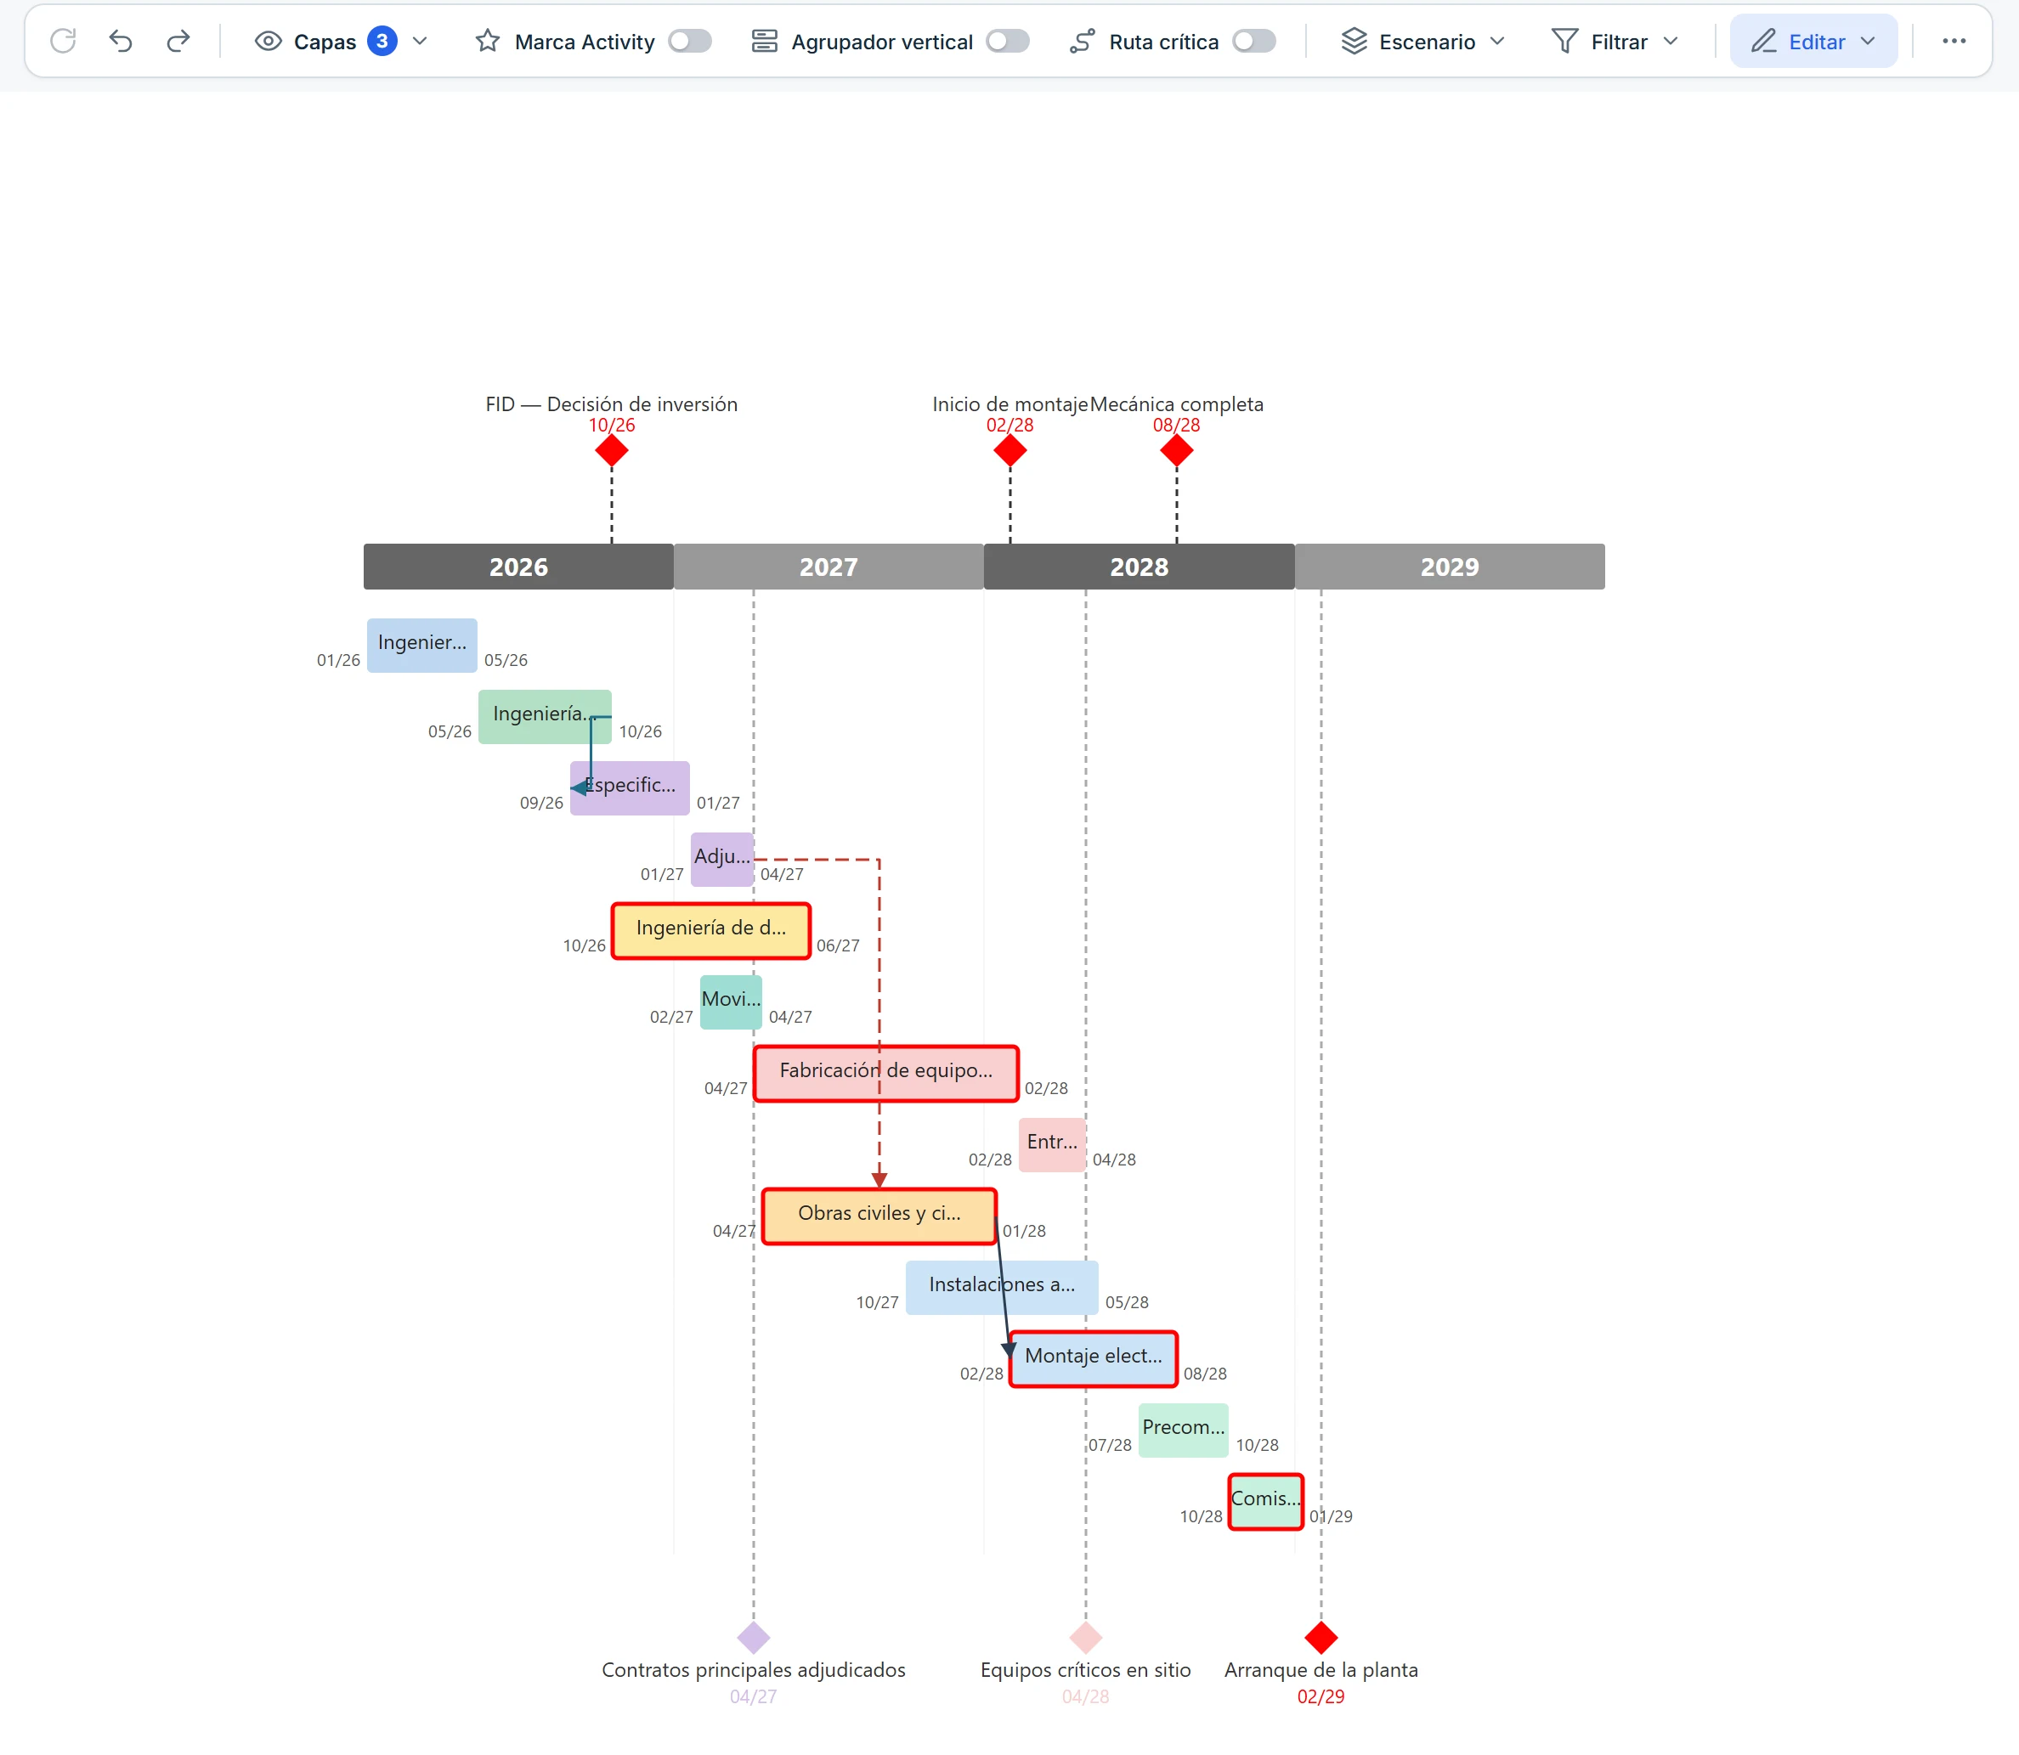Click the star icon for Marca Activity

[x=487, y=41]
